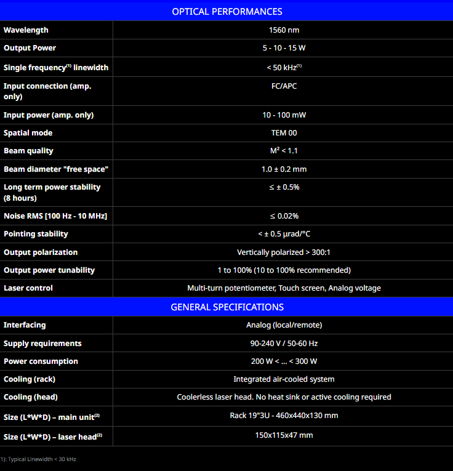Click the Analog (local/remote) interfacing value
The width and height of the screenshot is (453, 471).
pyautogui.click(x=284, y=325)
